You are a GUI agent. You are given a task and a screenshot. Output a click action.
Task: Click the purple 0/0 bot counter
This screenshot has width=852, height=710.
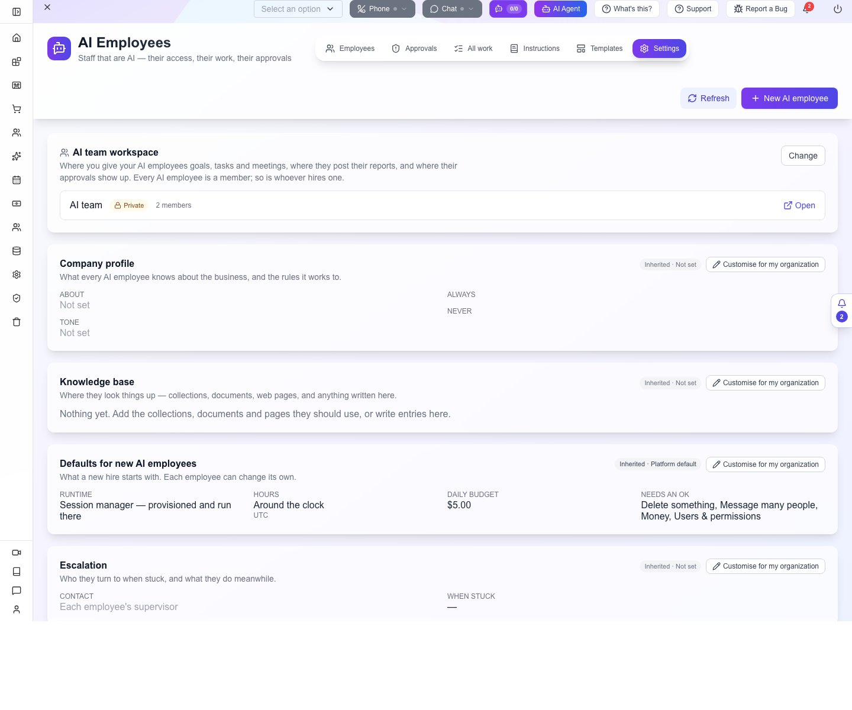click(x=508, y=9)
